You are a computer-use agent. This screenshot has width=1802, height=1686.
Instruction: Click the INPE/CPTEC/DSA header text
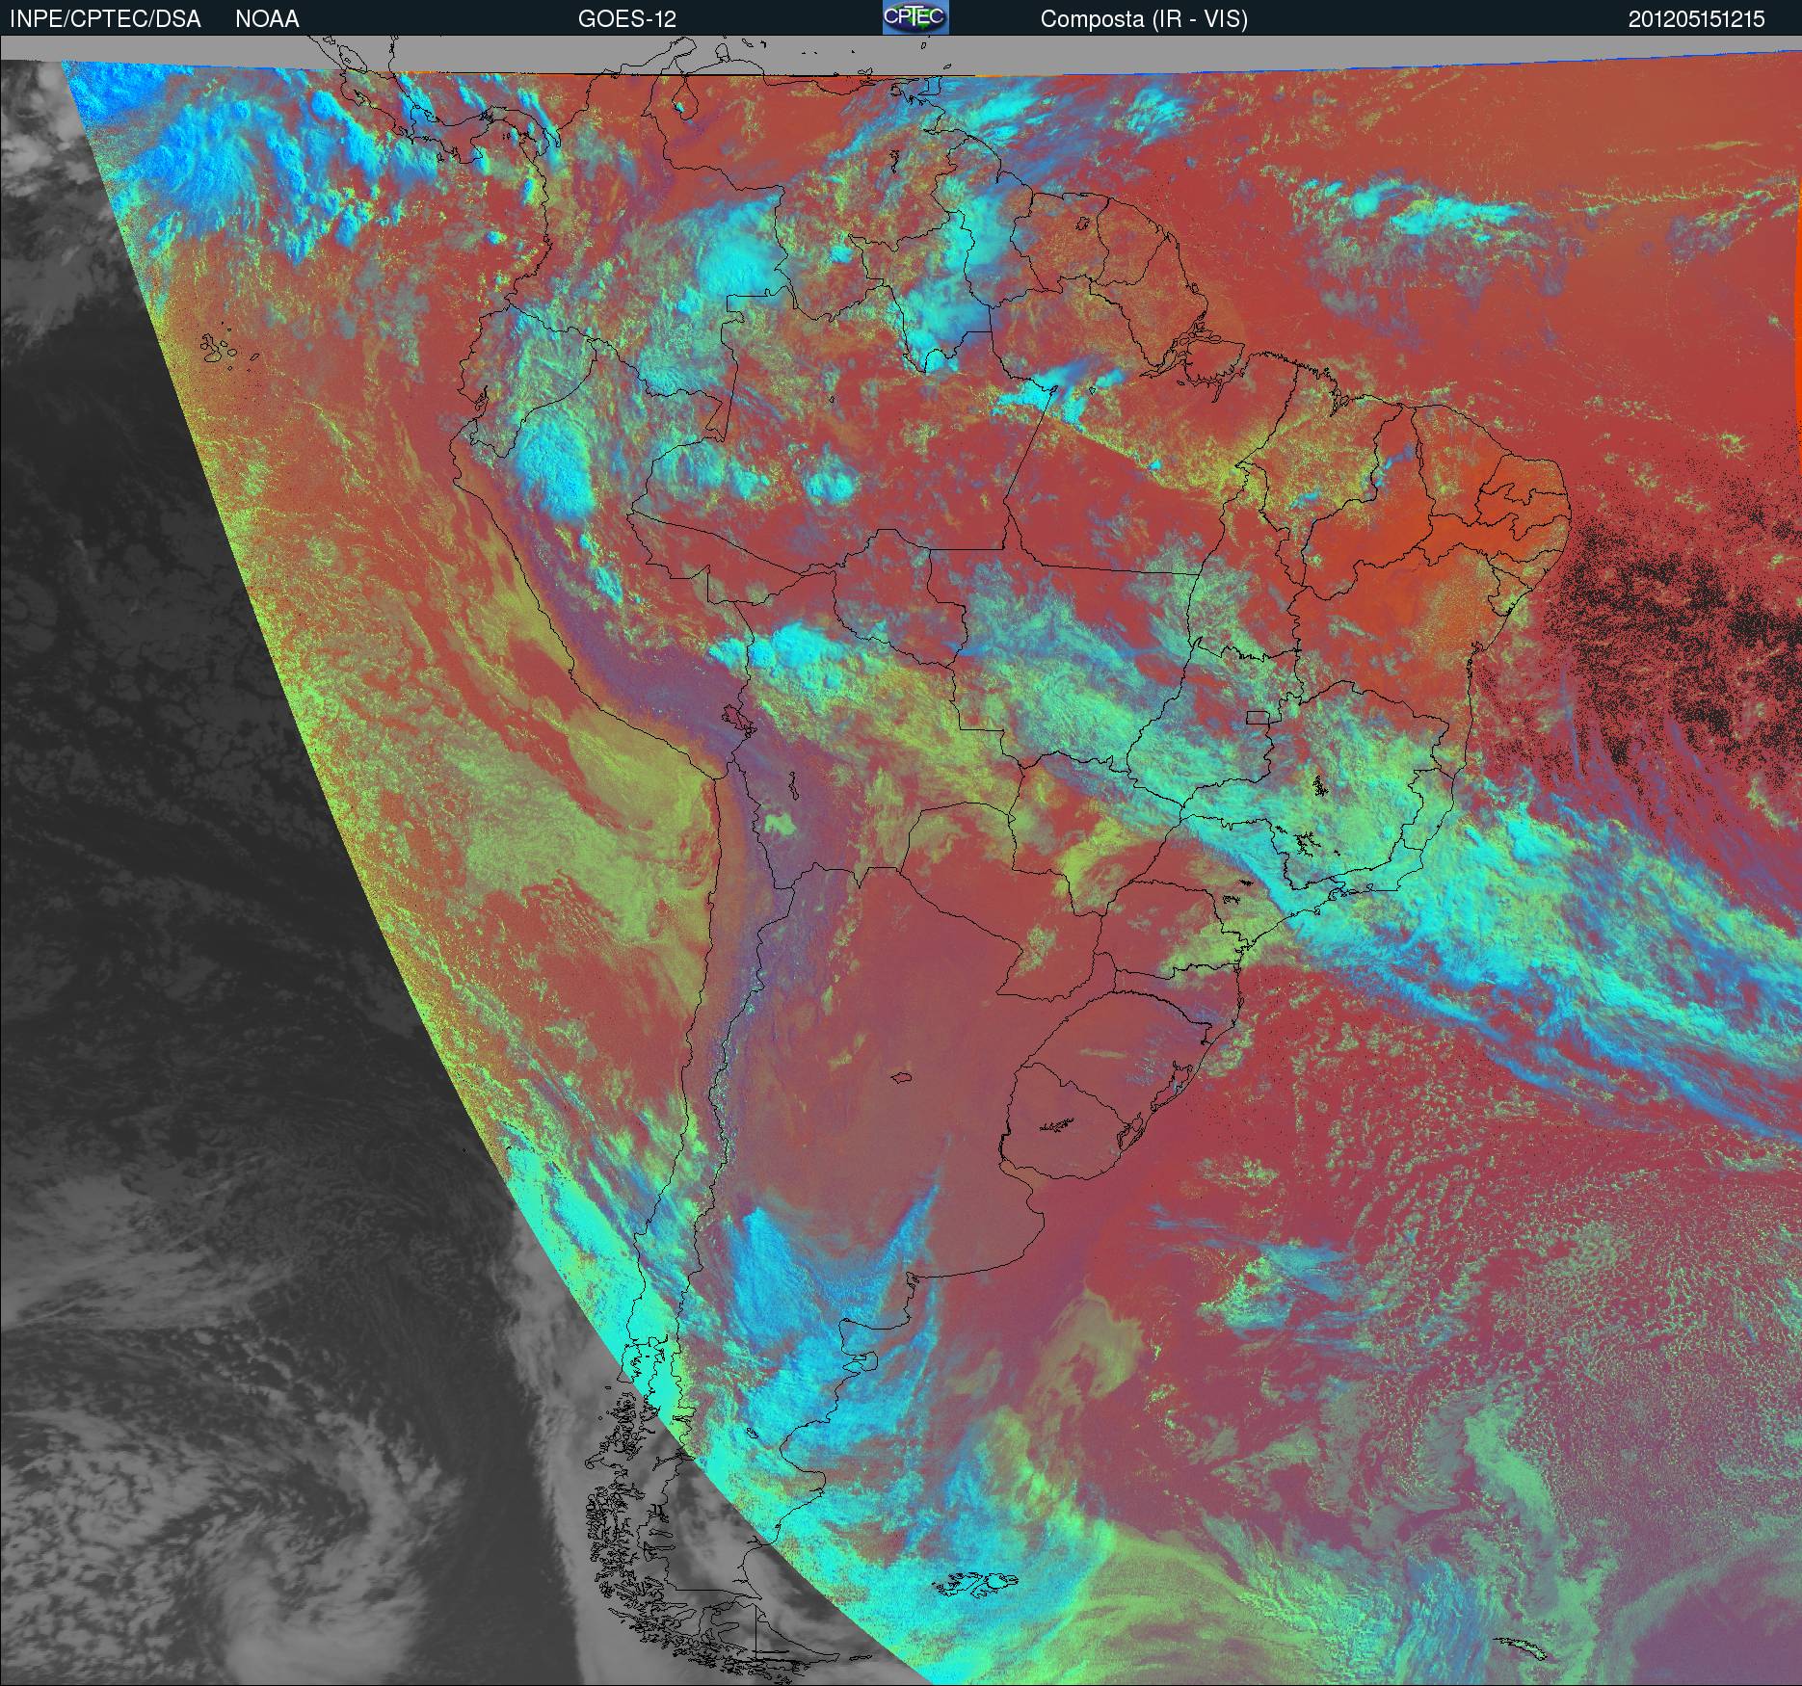point(106,19)
